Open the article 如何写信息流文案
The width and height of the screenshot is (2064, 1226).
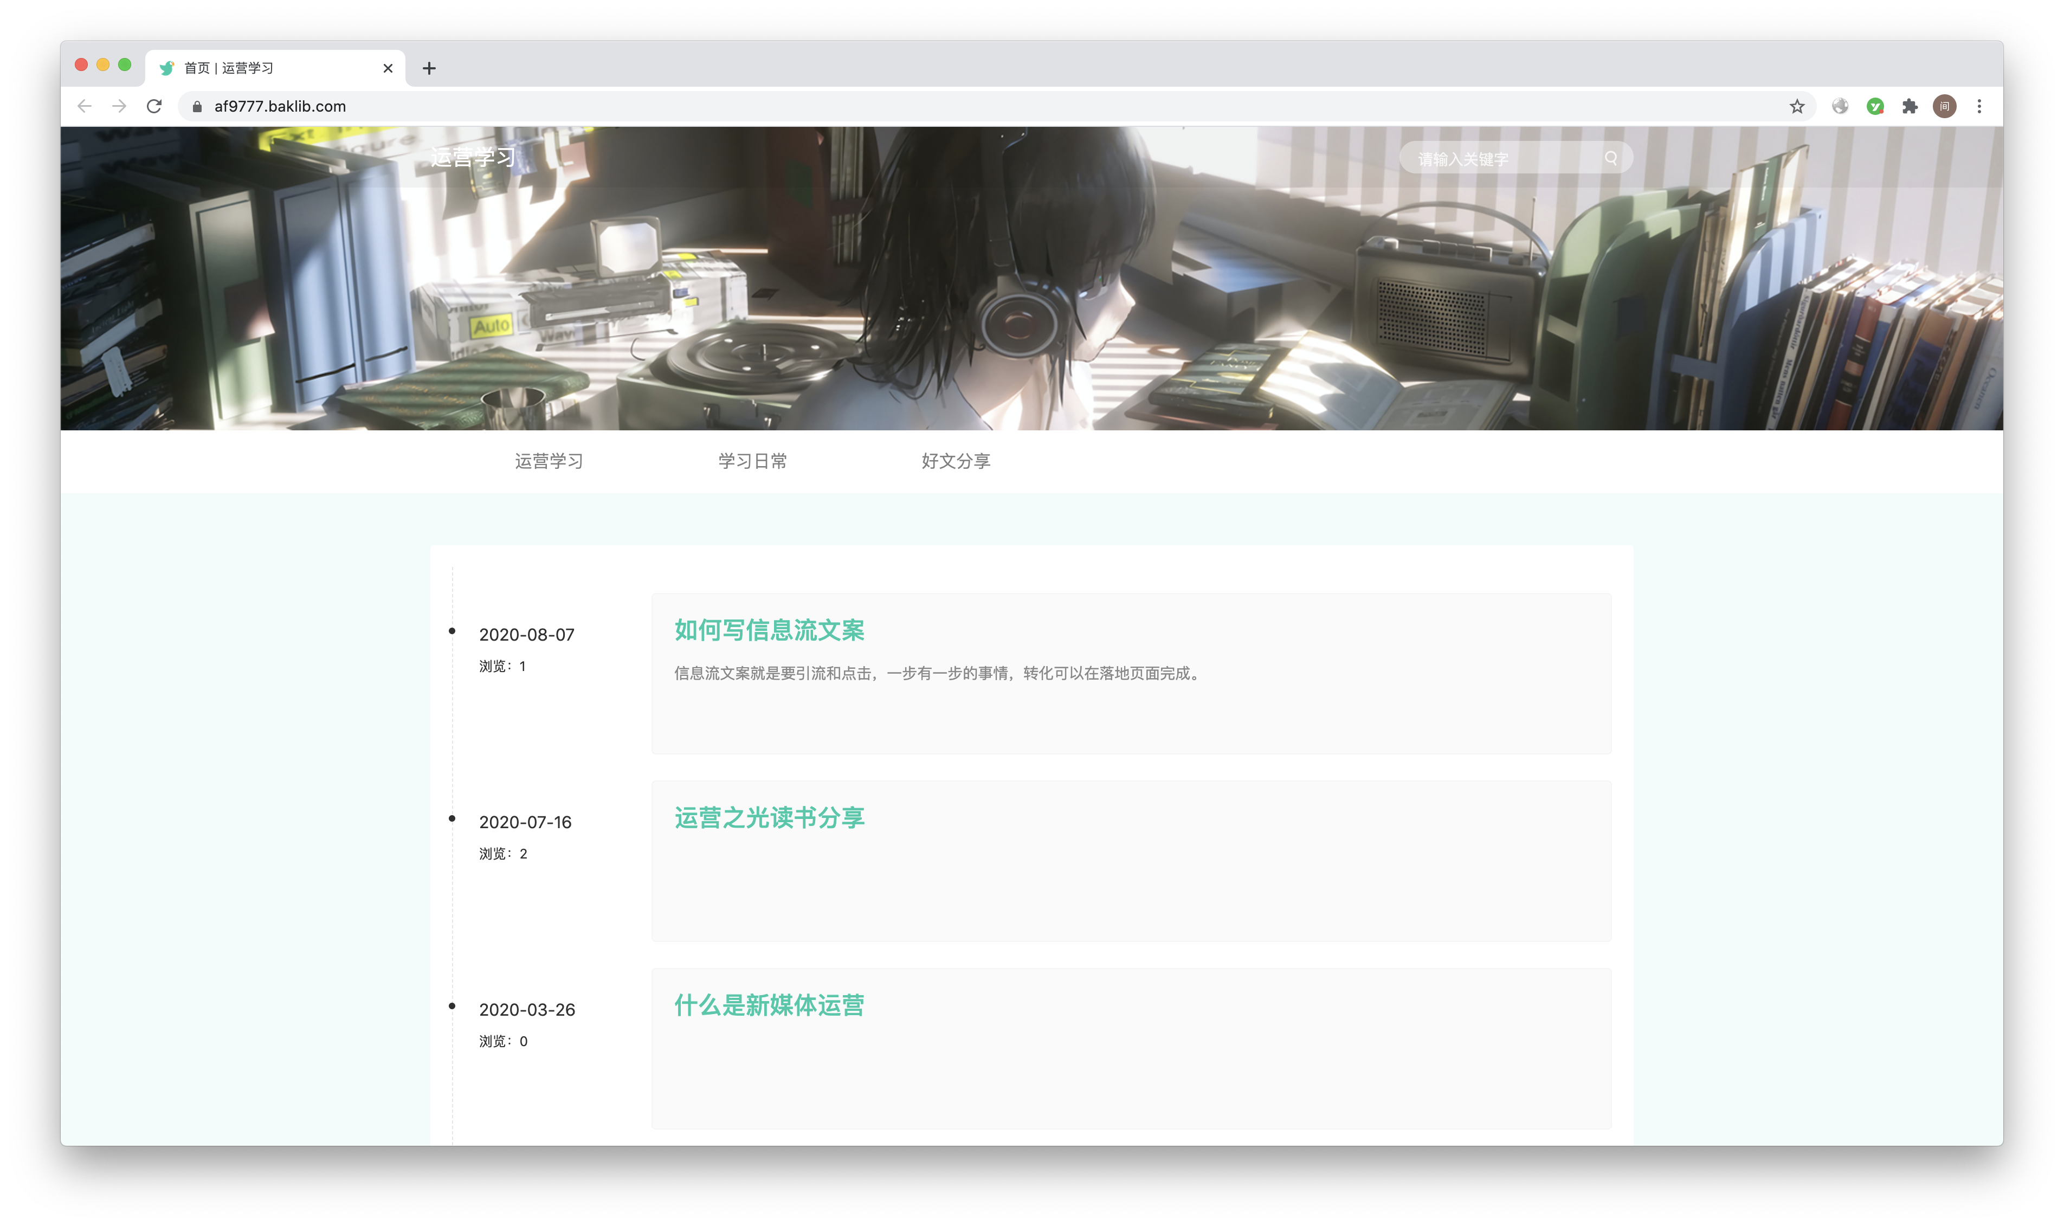point(769,630)
